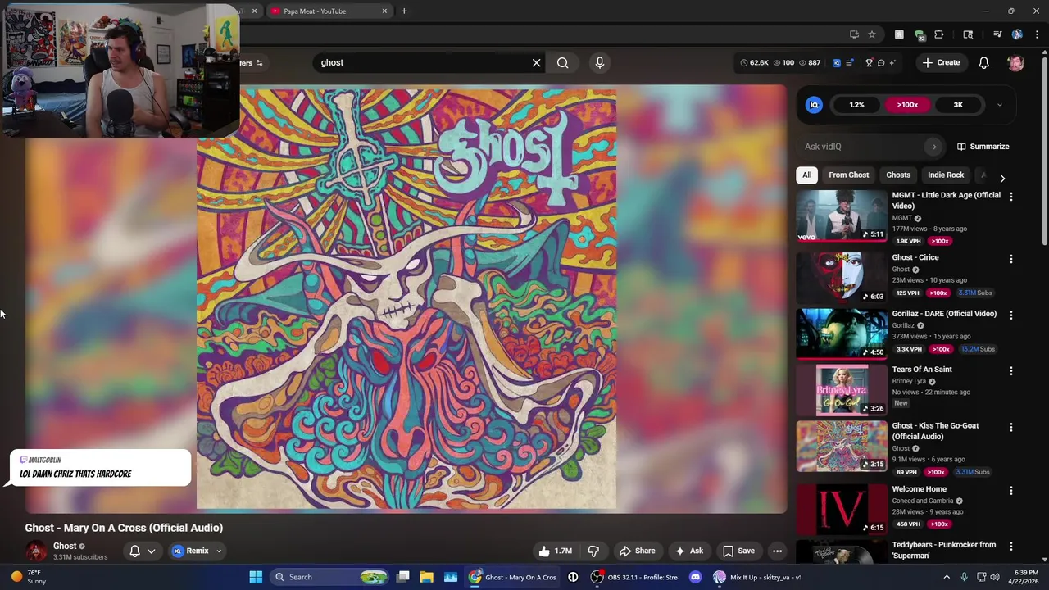This screenshot has height=590, width=1049.
Task: Open options menu for Kiss The Go-Goat
Action: 1011,427
